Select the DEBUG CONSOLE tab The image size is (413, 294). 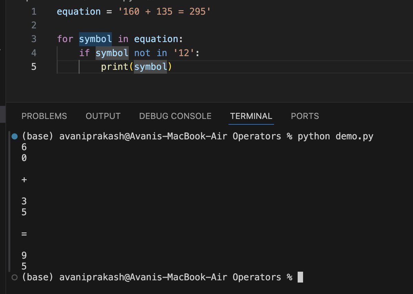tap(175, 116)
